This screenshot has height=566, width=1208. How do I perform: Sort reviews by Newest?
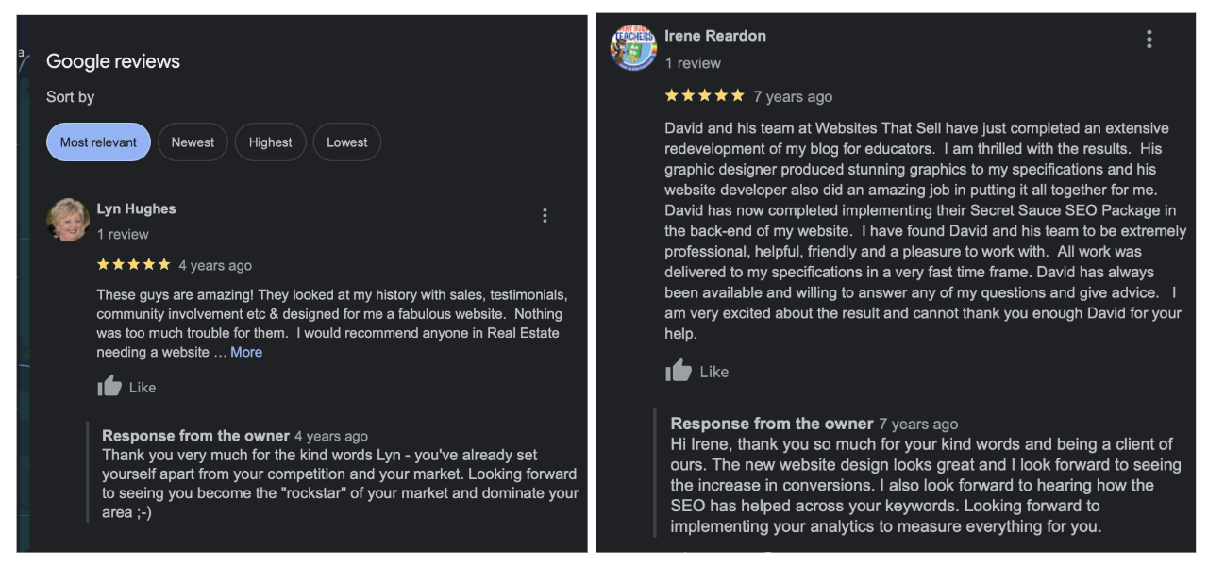tap(193, 141)
